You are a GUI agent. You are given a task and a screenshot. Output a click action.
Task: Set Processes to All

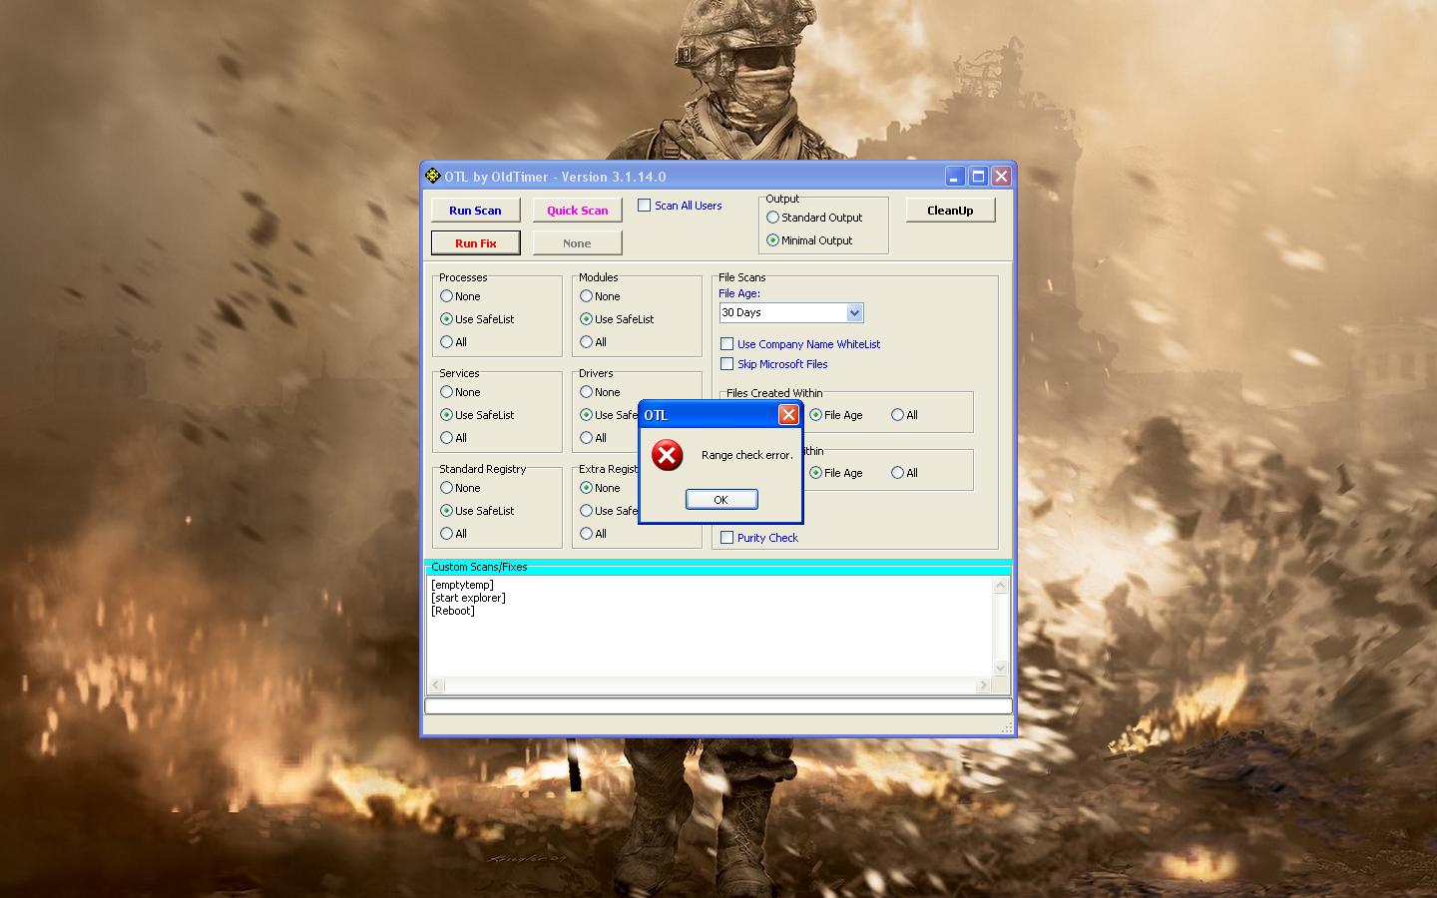pos(446,342)
